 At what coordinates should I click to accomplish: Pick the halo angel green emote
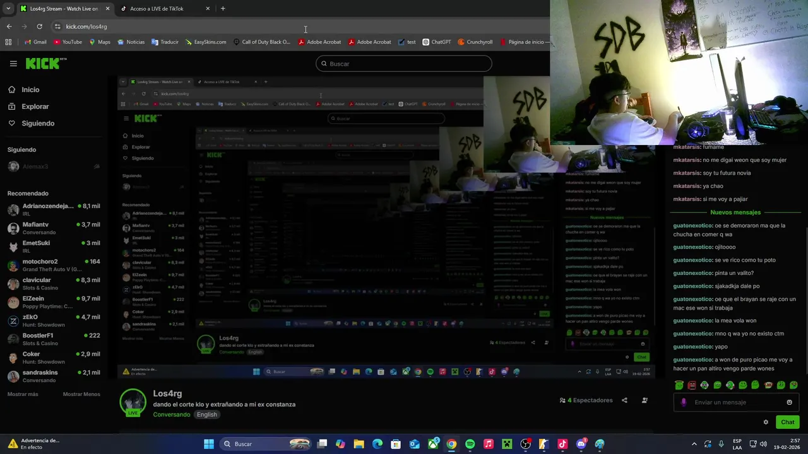pyautogui.click(x=679, y=385)
